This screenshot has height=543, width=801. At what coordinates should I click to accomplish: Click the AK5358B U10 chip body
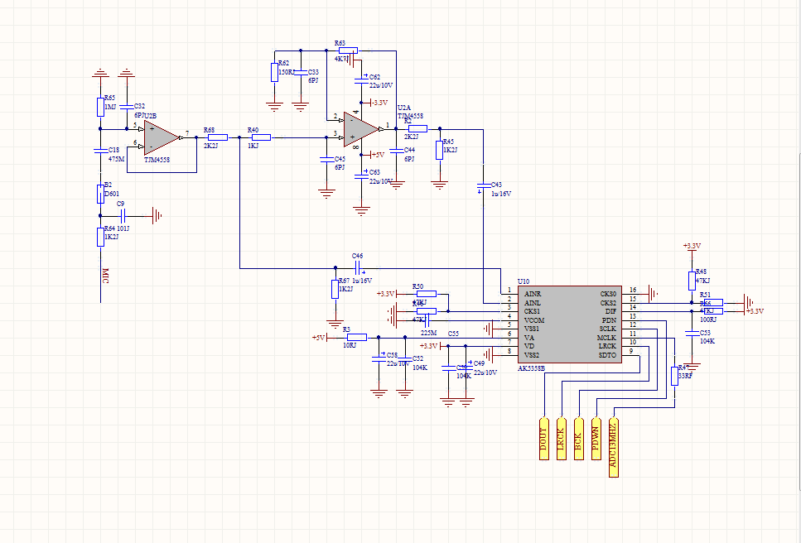tap(570, 324)
